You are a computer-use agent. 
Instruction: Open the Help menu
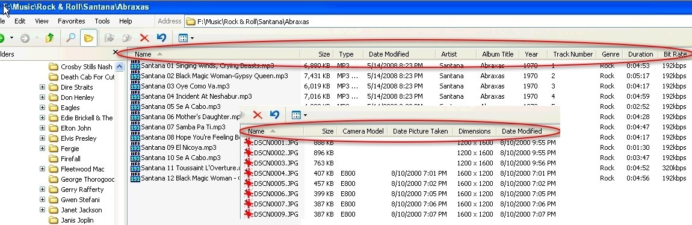pos(126,21)
